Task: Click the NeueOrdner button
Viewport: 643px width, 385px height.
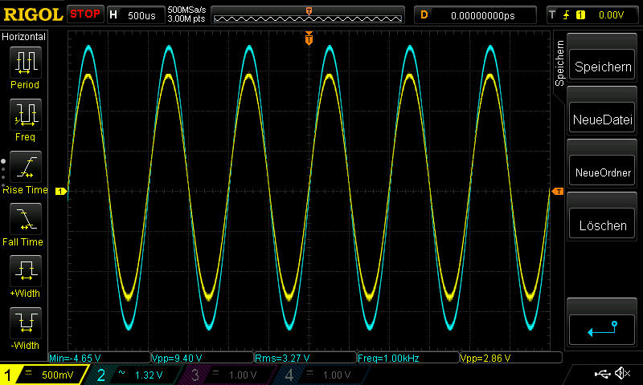Action: click(602, 170)
